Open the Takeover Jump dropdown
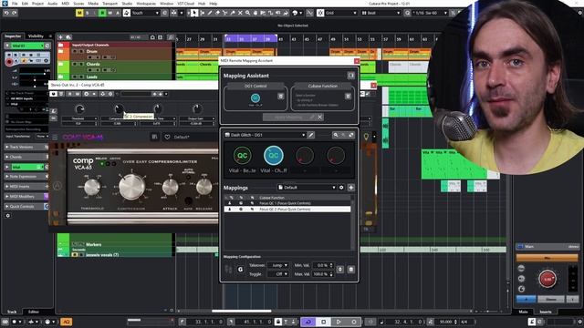This screenshot has width=584, height=328. coord(278,265)
